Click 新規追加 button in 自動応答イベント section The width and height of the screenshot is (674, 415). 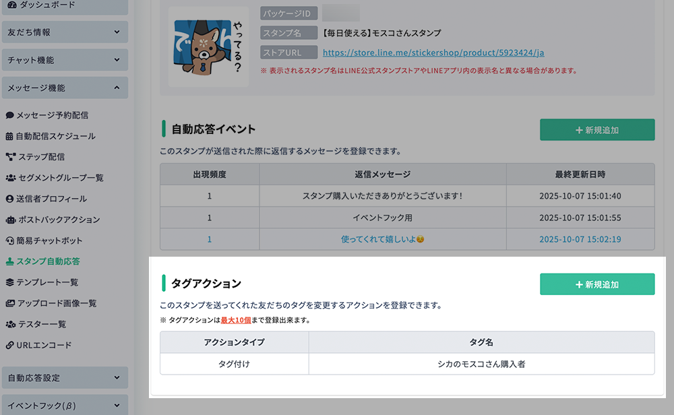coord(596,130)
